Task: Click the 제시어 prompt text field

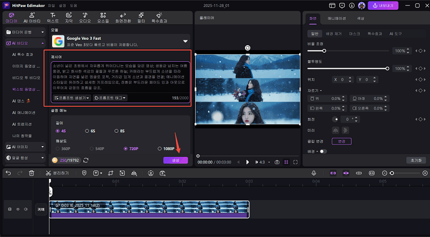Action: coord(120,78)
